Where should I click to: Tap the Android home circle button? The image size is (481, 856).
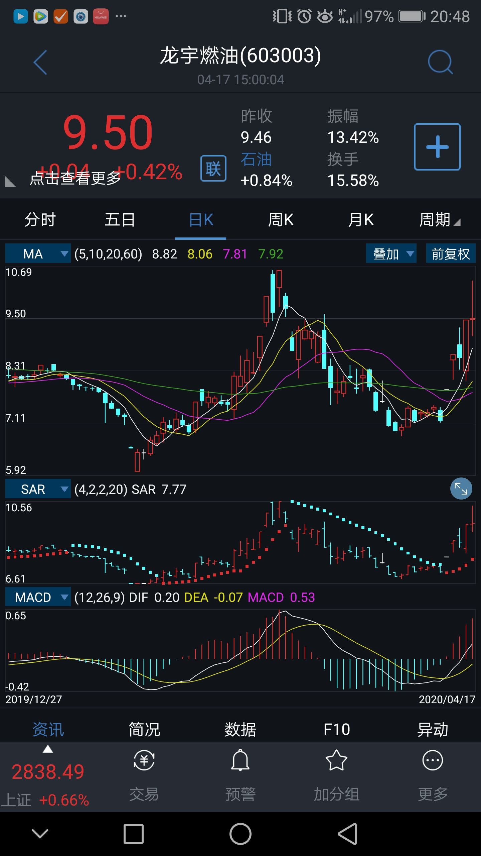(x=240, y=834)
